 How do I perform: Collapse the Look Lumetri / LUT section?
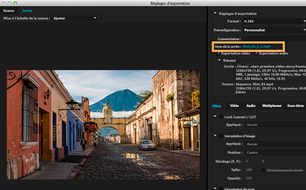point(215,117)
